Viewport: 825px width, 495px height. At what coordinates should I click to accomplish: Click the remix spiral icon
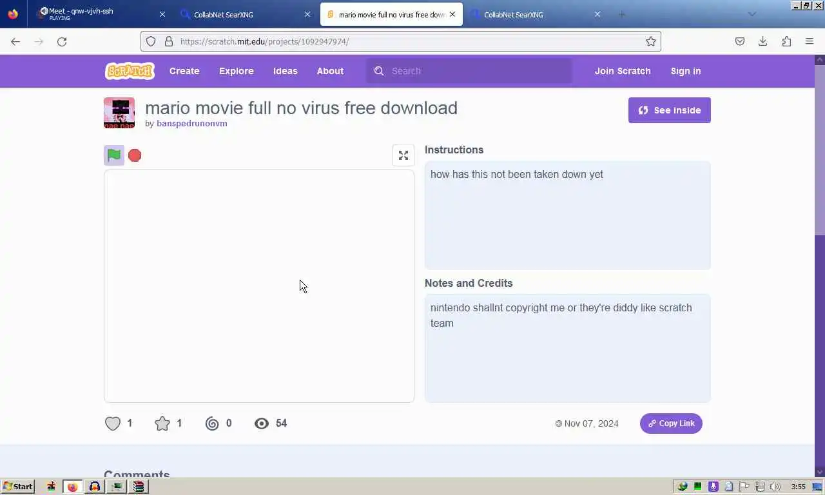click(212, 423)
